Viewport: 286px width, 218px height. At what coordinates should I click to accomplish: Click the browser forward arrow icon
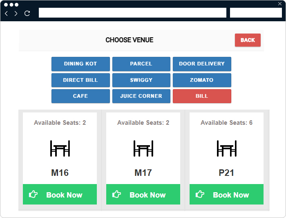tap(16, 13)
